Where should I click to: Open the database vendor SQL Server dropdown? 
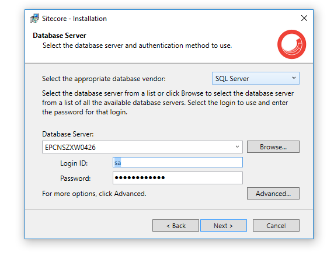click(255, 78)
